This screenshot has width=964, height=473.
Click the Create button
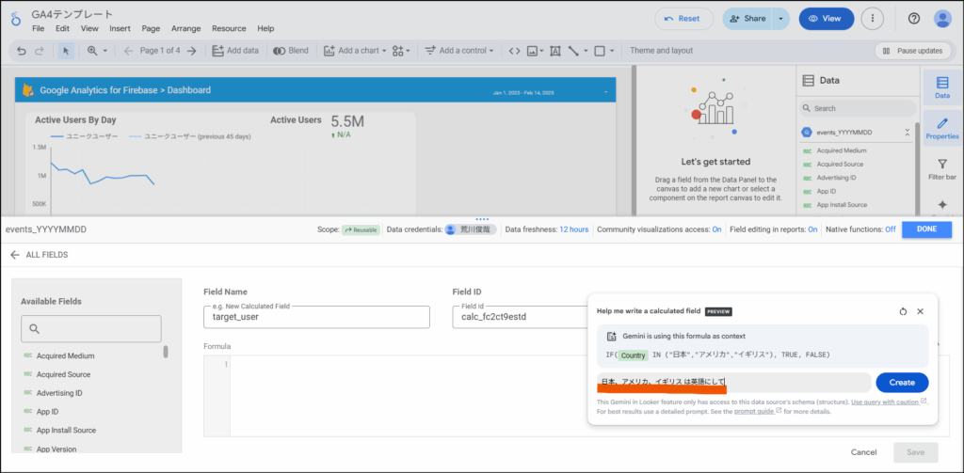click(902, 382)
